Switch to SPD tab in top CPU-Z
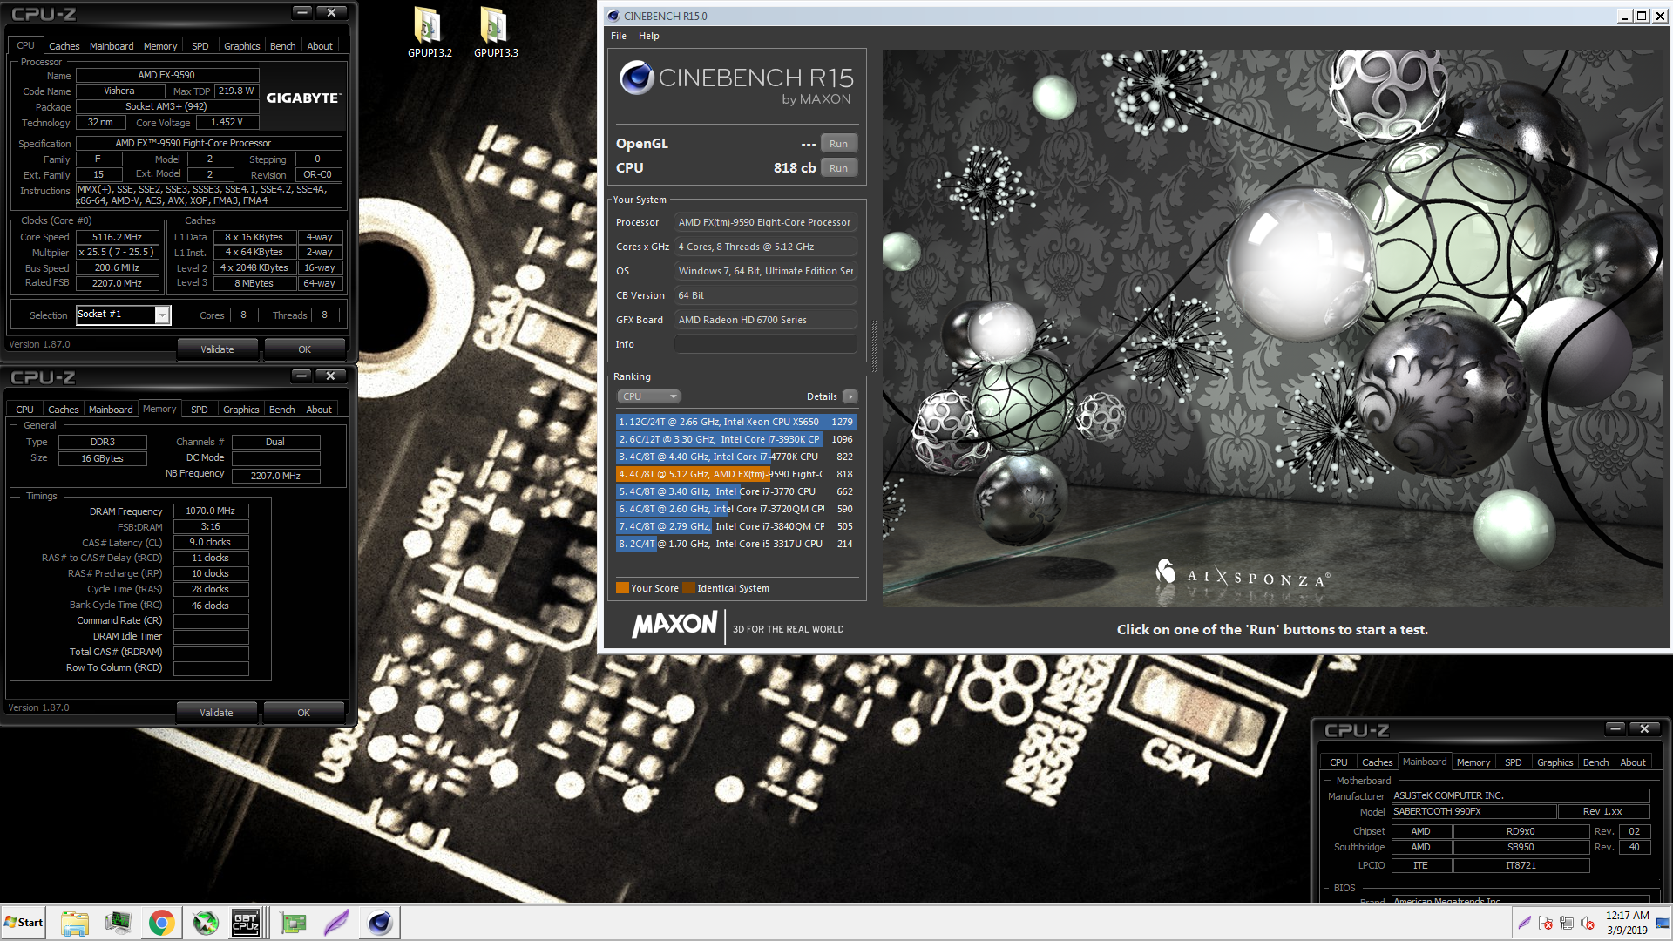The height and width of the screenshot is (941, 1673). [x=200, y=46]
